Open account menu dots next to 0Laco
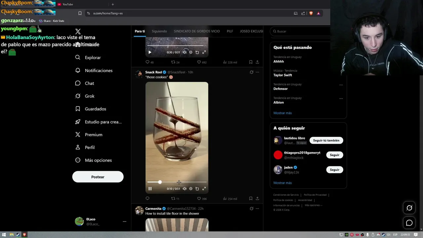This screenshot has width=423, height=238. [125, 221]
